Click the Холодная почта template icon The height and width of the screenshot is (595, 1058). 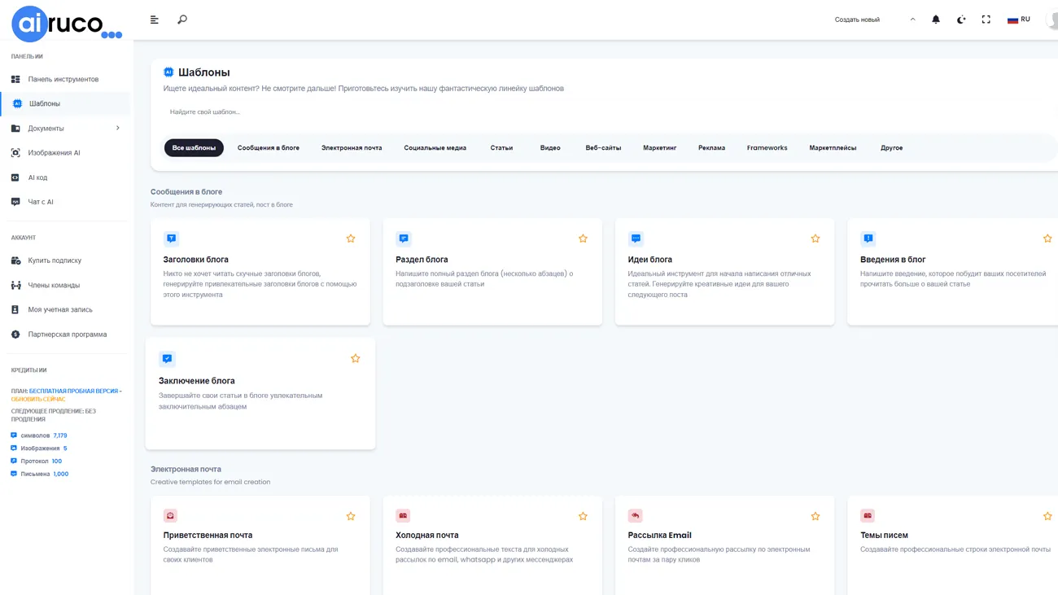click(403, 516)
